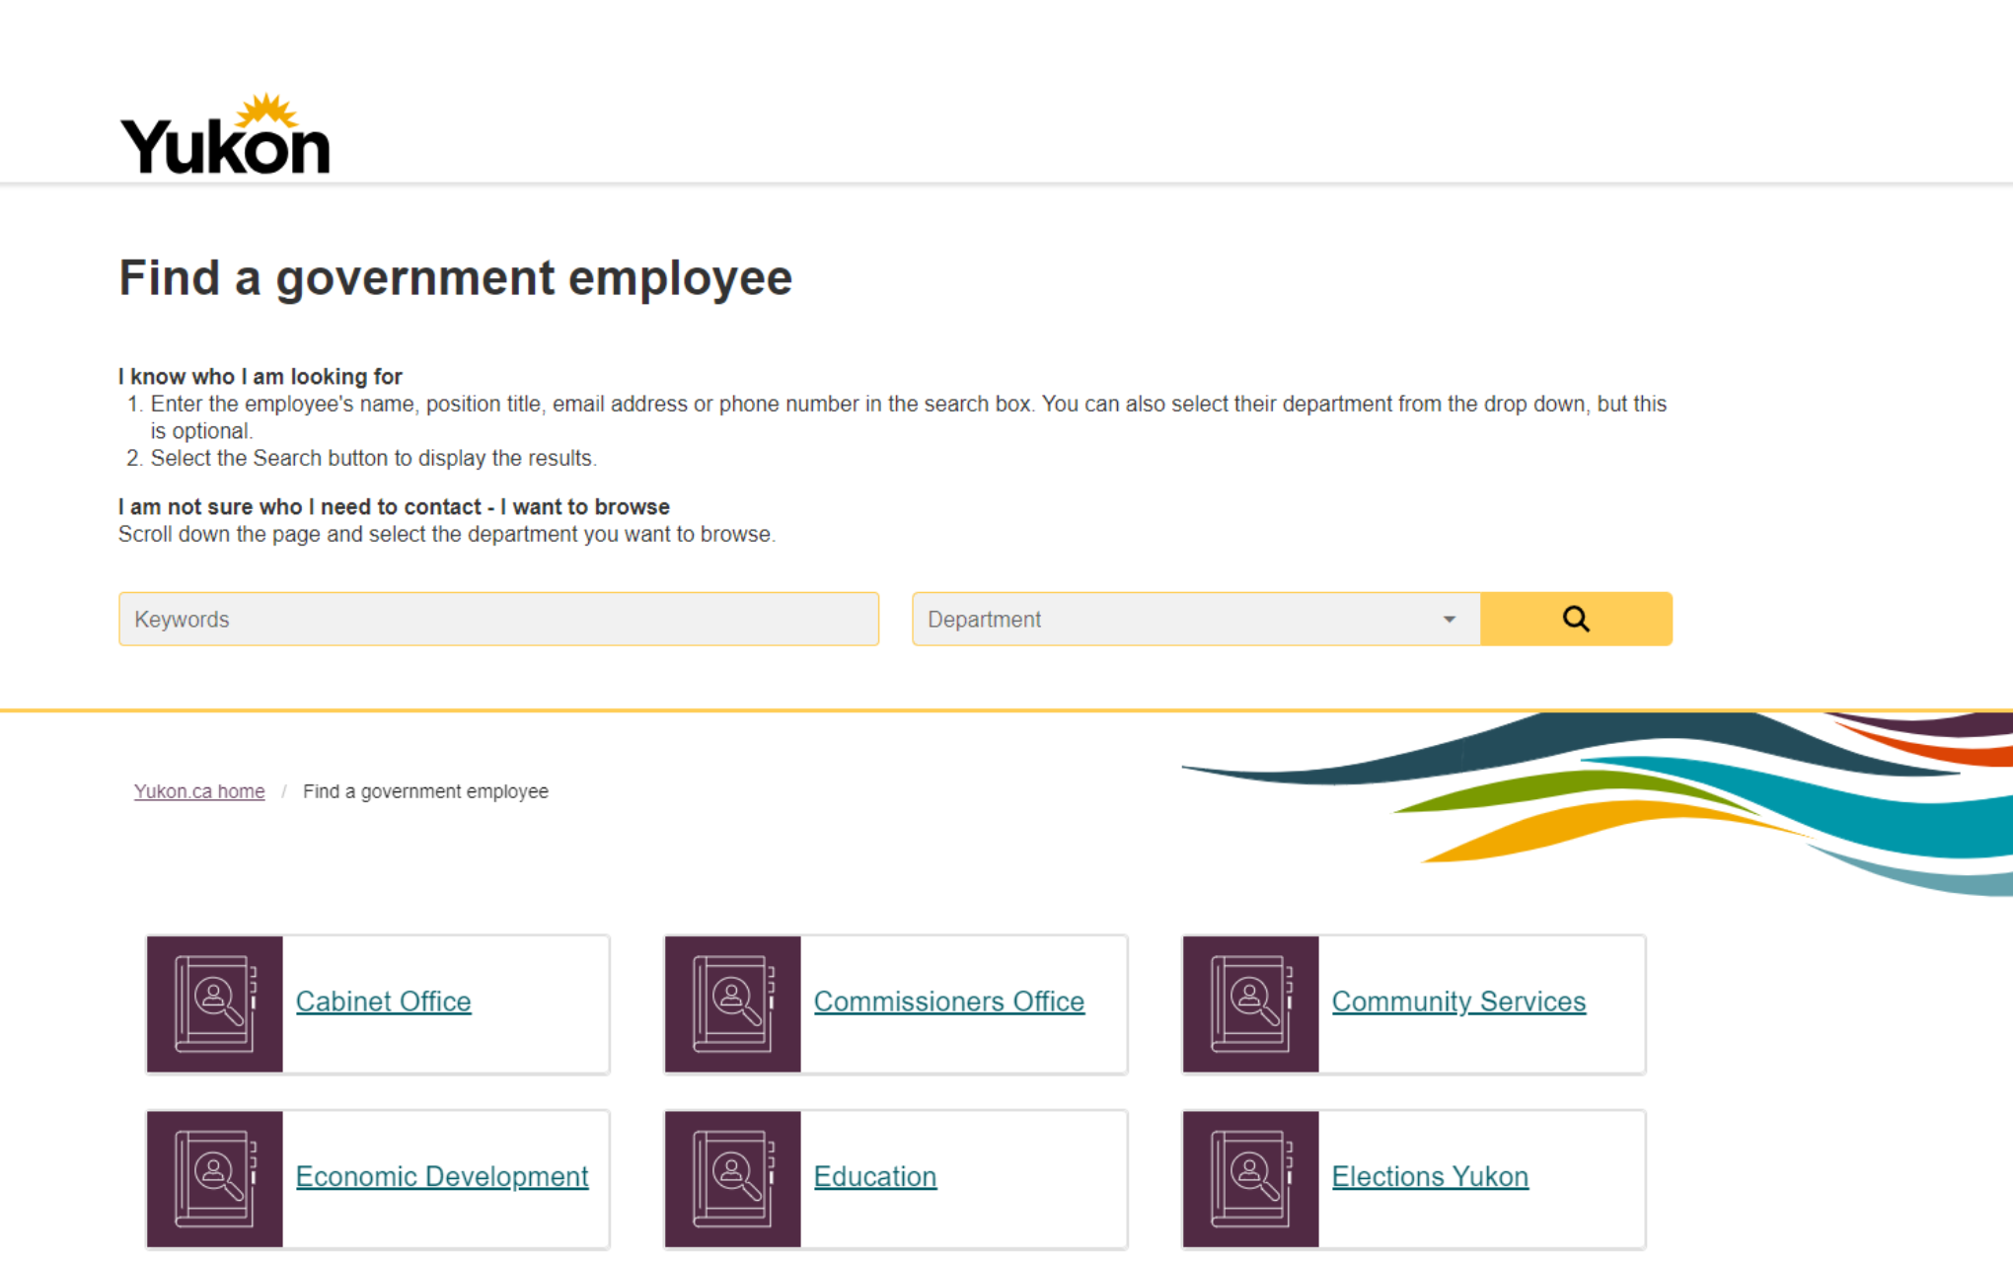Click 'Find a government employee' breadcrumb text
The width and height of the screenshot is (2013, 1263).
425,791
